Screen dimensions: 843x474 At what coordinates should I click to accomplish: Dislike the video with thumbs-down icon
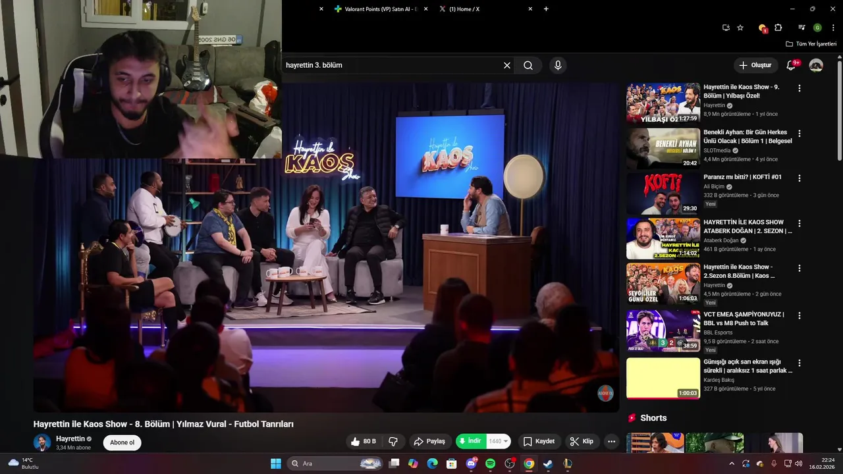click(x=393, y=441)
